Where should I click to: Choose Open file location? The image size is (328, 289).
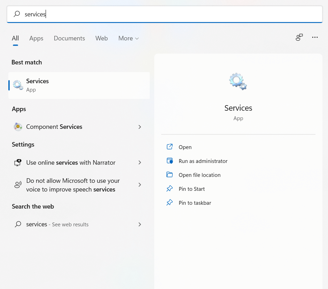pyautogui.click(x=200, y=175)
